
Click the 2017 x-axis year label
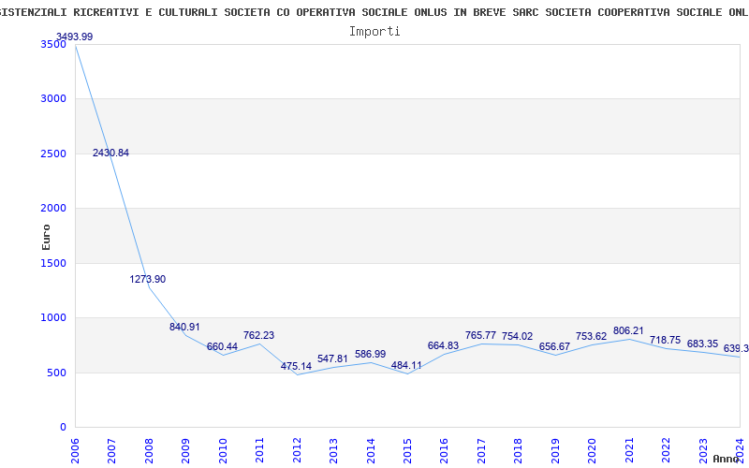(x=481, y=451)
